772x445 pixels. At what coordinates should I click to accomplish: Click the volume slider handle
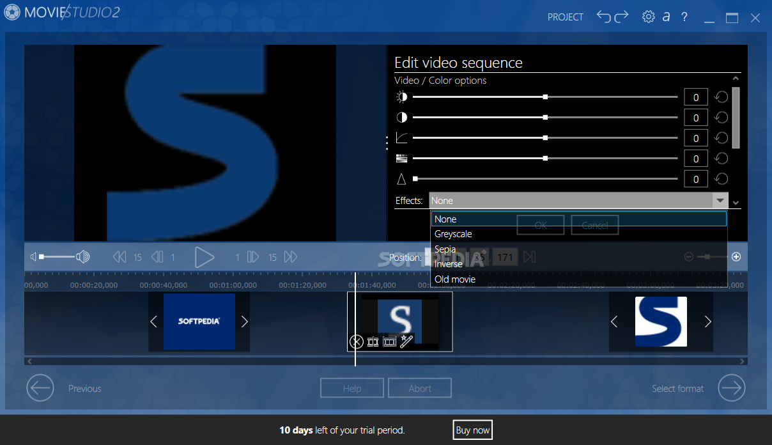tap(42, 257)
